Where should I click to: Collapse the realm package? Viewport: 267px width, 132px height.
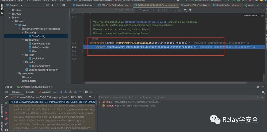pyautogui.click(x=23, y=62)
